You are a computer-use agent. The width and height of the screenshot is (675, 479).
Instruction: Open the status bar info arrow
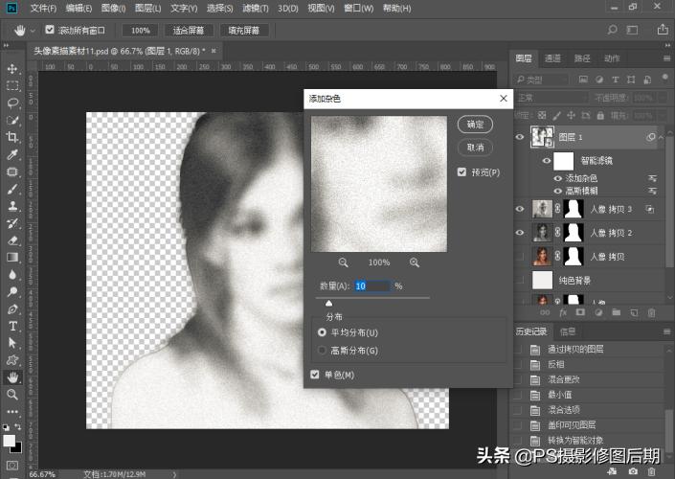tap(174, 474)
